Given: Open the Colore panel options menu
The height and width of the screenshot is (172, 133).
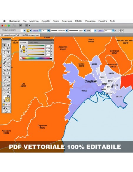Looking at the screenshot, I should [52, 42].
